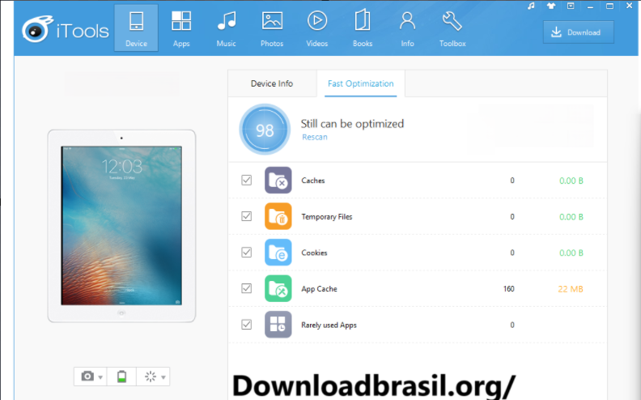Uncheck the Caches checkbox
The image size is (641, 400).
tap(247, 180)
